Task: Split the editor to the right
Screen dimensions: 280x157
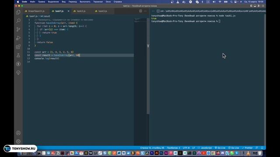Action: [x=141, y=11]
